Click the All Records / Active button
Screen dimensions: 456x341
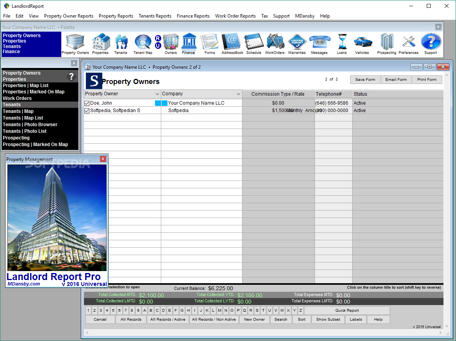[168, 320]
